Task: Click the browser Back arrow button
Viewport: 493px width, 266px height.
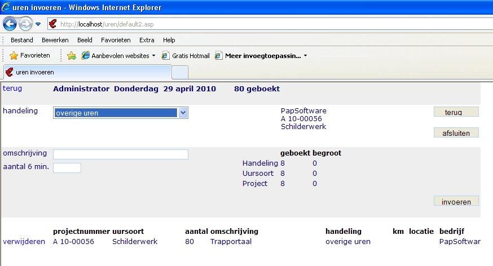Action: coord(10,24)
